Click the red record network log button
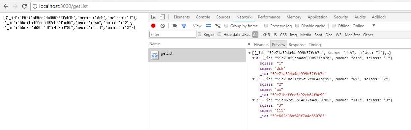The height and width of the screenshot is (130, 411). point(154,26)
